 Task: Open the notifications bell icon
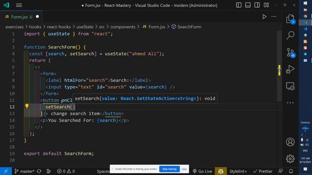291,171
